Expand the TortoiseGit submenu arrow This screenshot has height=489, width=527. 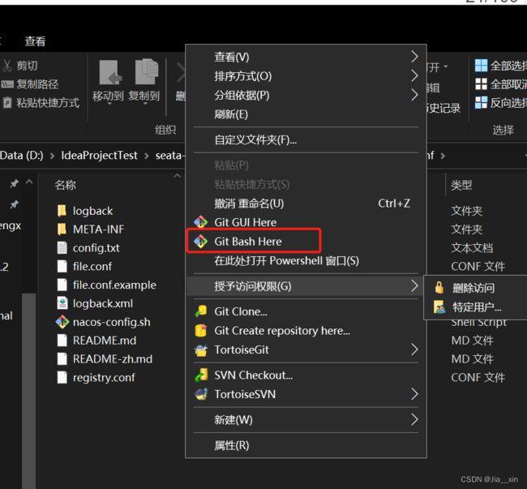[414, 350]
